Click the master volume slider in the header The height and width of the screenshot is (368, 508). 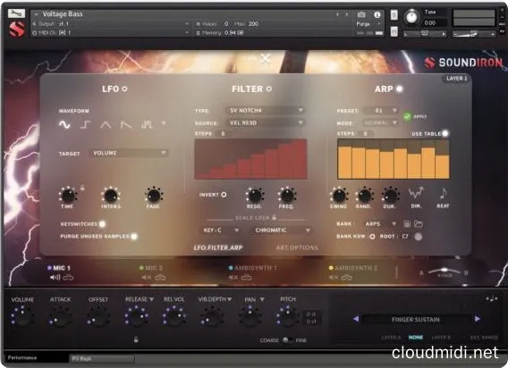[473, 34]
